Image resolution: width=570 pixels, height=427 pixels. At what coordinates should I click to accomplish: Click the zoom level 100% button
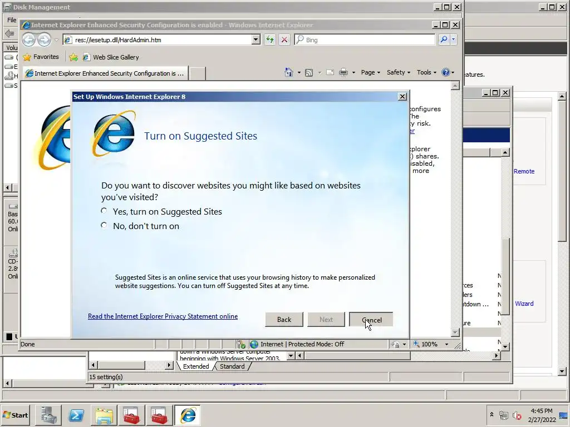pos(425,344)
